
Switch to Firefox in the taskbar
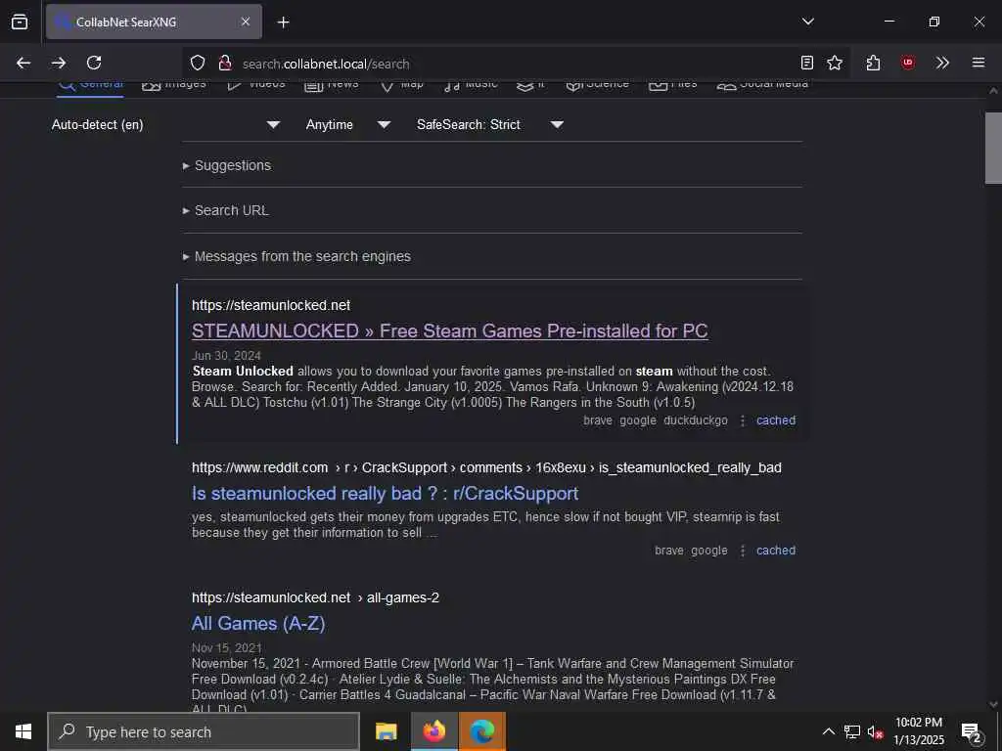coord(433,731)
